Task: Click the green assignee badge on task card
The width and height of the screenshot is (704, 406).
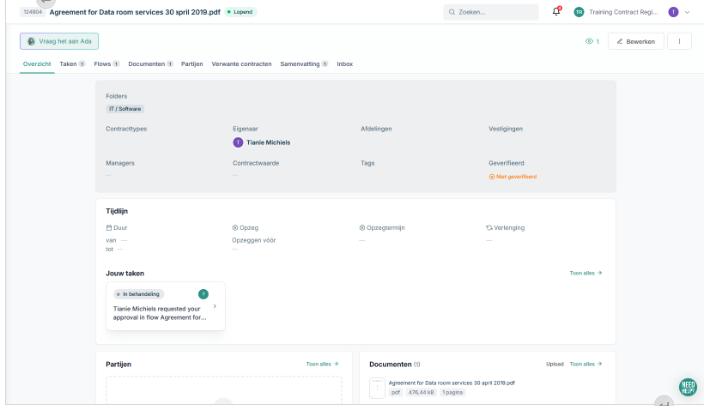Action: 203,294
